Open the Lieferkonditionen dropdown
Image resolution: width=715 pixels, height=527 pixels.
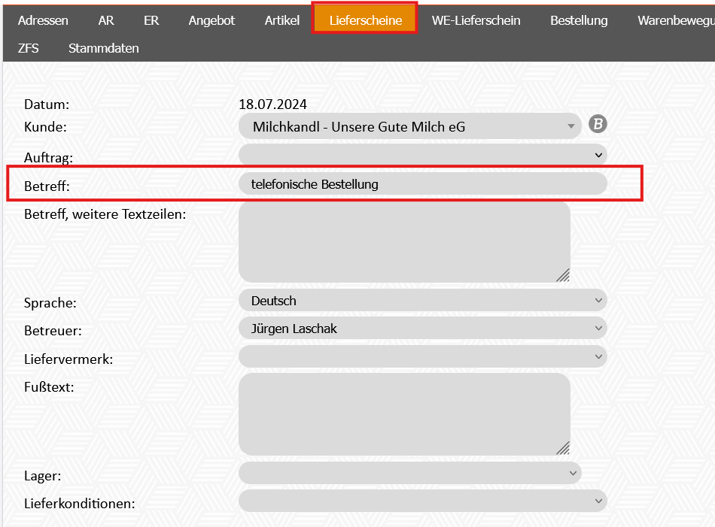click(422, 501)
